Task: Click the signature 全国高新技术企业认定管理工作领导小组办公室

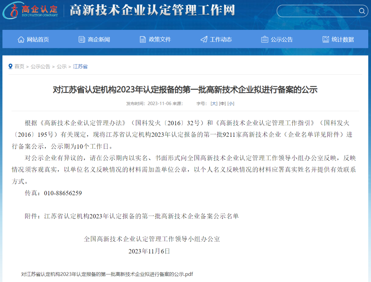Action: 152,239
